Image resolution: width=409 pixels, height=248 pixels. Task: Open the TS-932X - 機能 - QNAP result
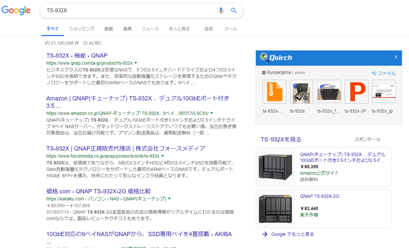coord(77,55)
